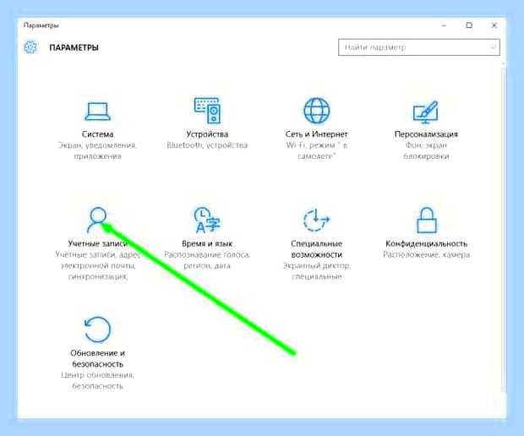Select the Устройства label
The image size is (524, 436).
click(x=207, y=134)
